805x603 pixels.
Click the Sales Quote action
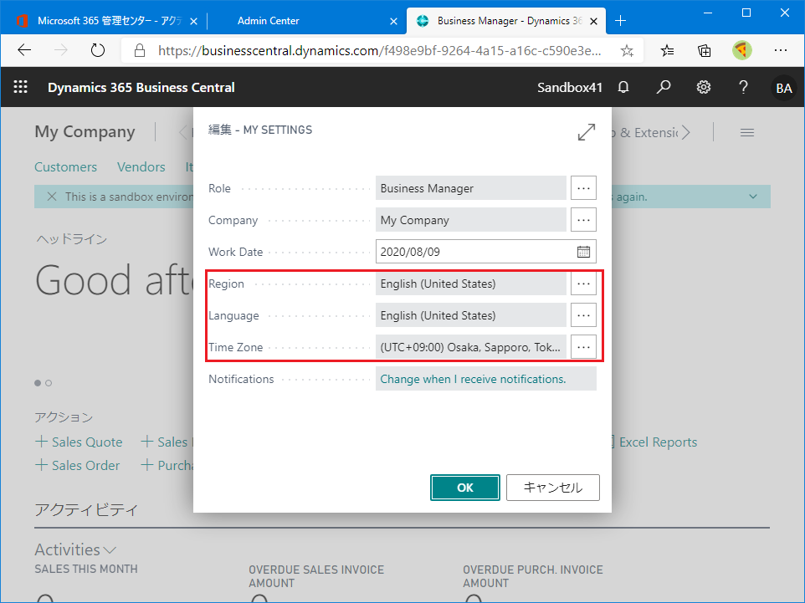79,442
